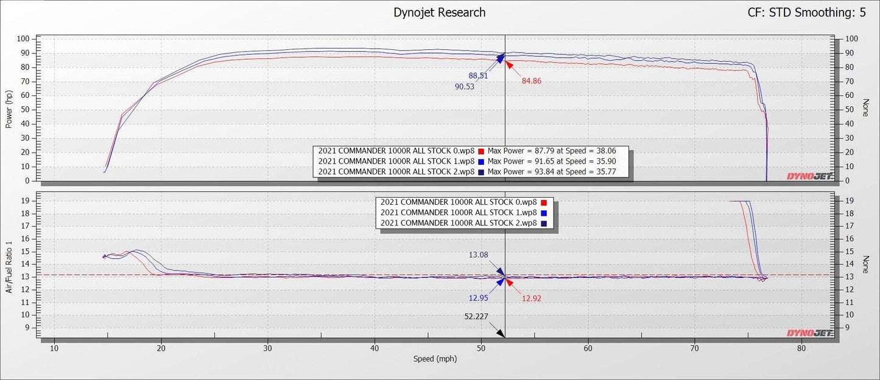Click the red arrow marker near 12.92
The image size is (880, 380).
[510, 284]
